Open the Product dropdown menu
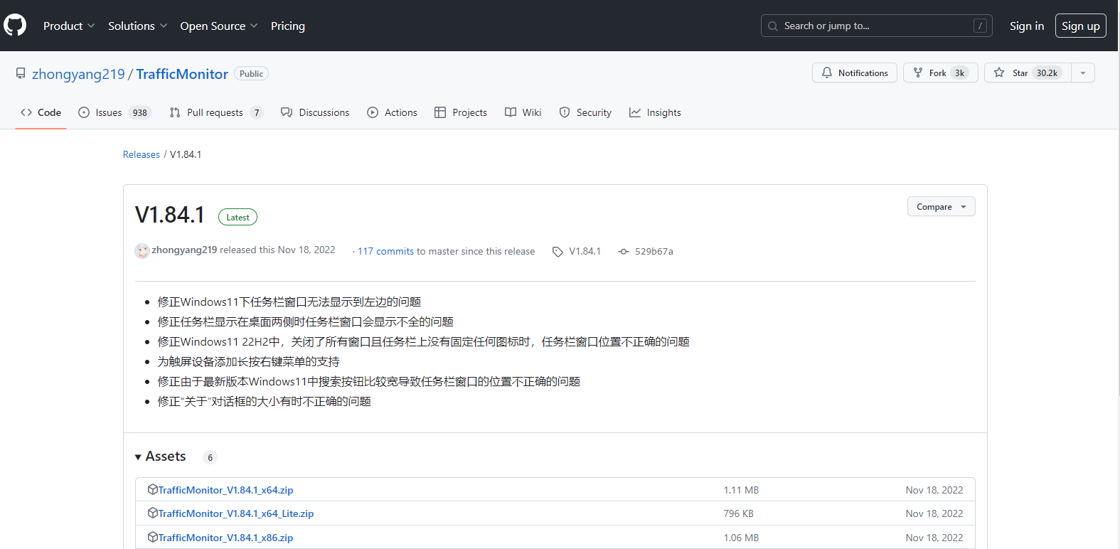The image size is (1120, 549). click(68, 26)
